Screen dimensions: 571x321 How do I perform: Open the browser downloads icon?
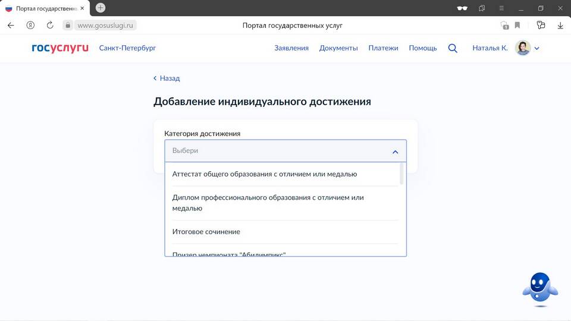560,26
